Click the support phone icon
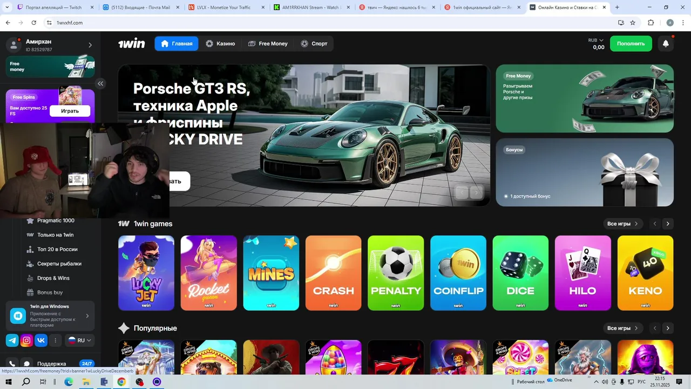Viewport: 691px width, 389px height. pyautogui.click(x=12, y=364)
